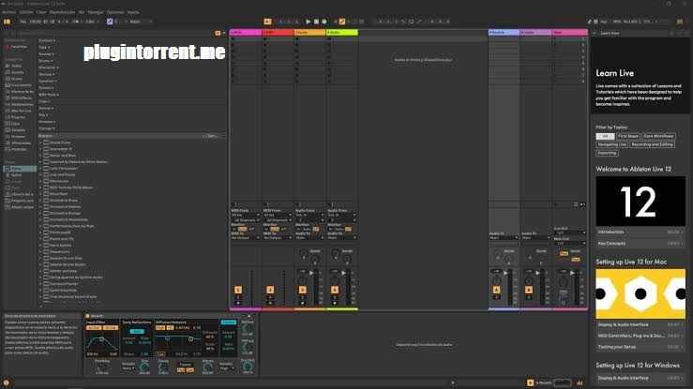The image size is (693, 389).
Task: Click the green track 4 title header
Action: (342, 33)
